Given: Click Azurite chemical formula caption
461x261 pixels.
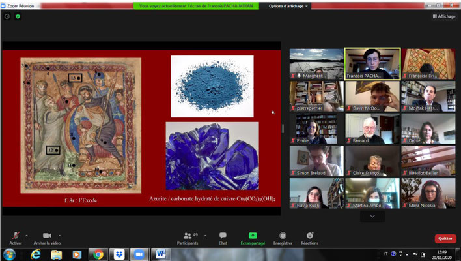Looking at the screenshot, I should click(212, 199).
